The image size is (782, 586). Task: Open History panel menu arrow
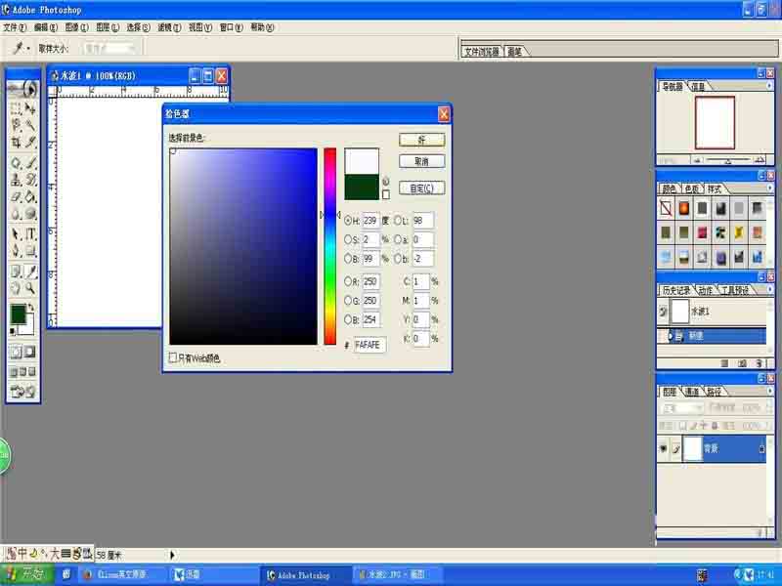point(769,289)
